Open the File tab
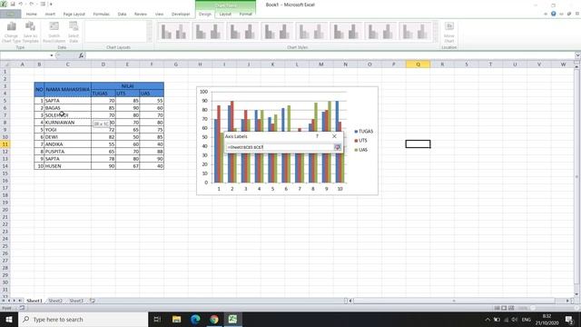This screenshot has width=581, height=327. 10,15
